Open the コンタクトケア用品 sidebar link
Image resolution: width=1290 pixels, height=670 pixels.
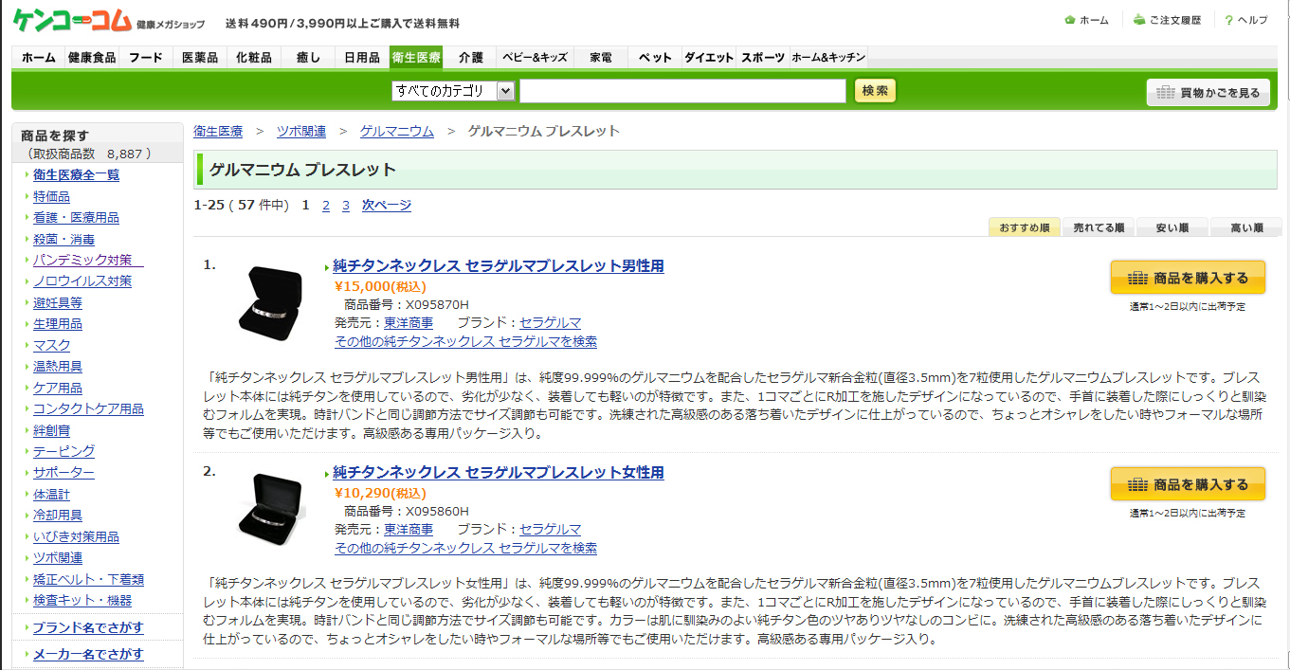[88, 409]
